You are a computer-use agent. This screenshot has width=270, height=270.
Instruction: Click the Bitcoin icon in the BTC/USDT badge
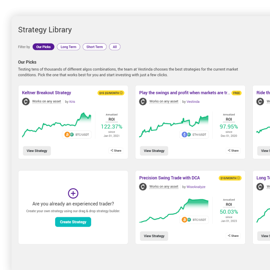pos(67,134)
